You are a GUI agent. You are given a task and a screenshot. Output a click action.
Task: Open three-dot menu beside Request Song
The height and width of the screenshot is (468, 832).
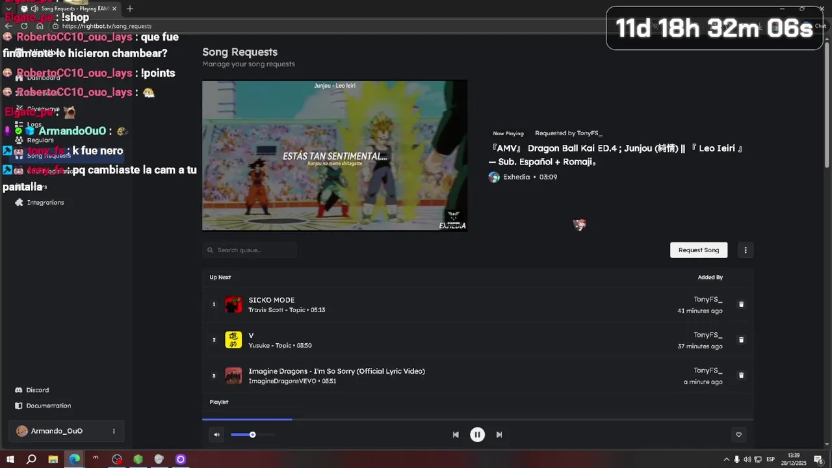(x=746, y=250)
